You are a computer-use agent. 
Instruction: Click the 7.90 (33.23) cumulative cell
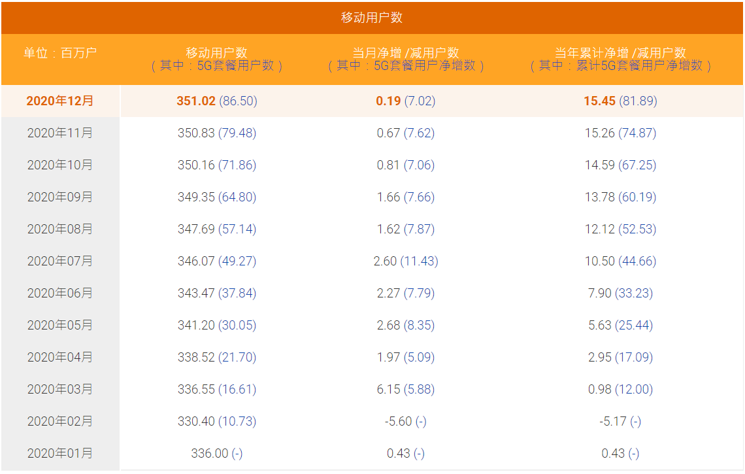(x=620, y=293)
